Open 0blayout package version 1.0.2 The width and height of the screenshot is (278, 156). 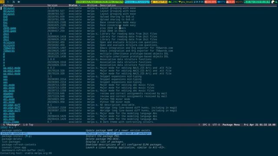9,8
